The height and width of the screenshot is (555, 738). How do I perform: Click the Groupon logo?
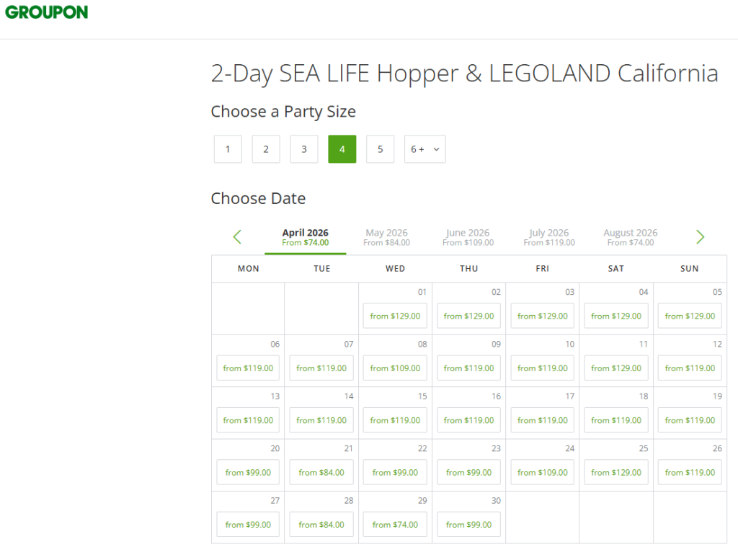point(47,12)
